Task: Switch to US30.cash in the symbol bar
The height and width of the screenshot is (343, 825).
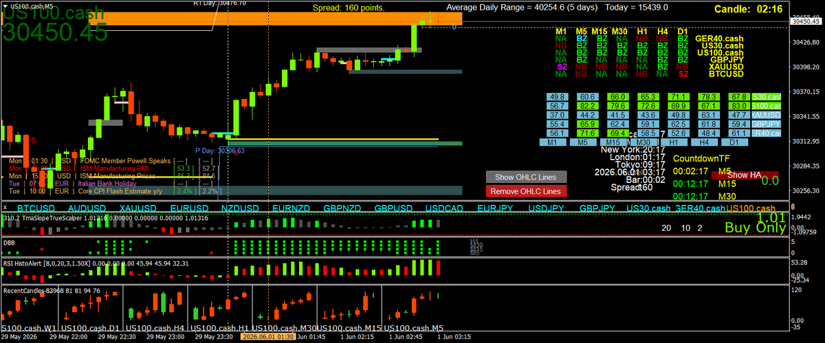Action: tap(648, 208)
